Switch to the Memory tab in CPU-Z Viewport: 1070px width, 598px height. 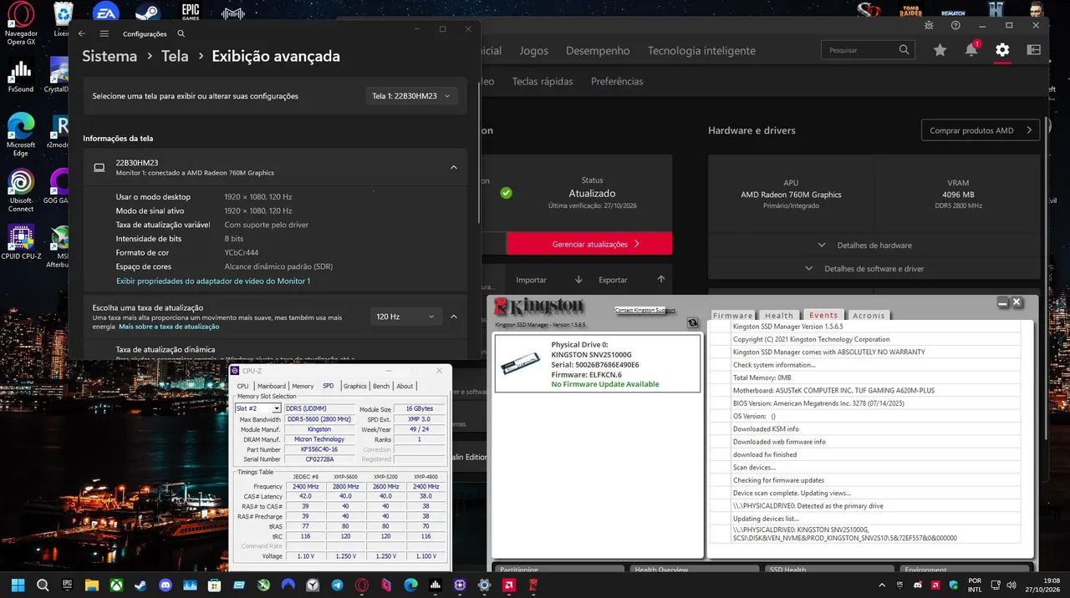303,386
